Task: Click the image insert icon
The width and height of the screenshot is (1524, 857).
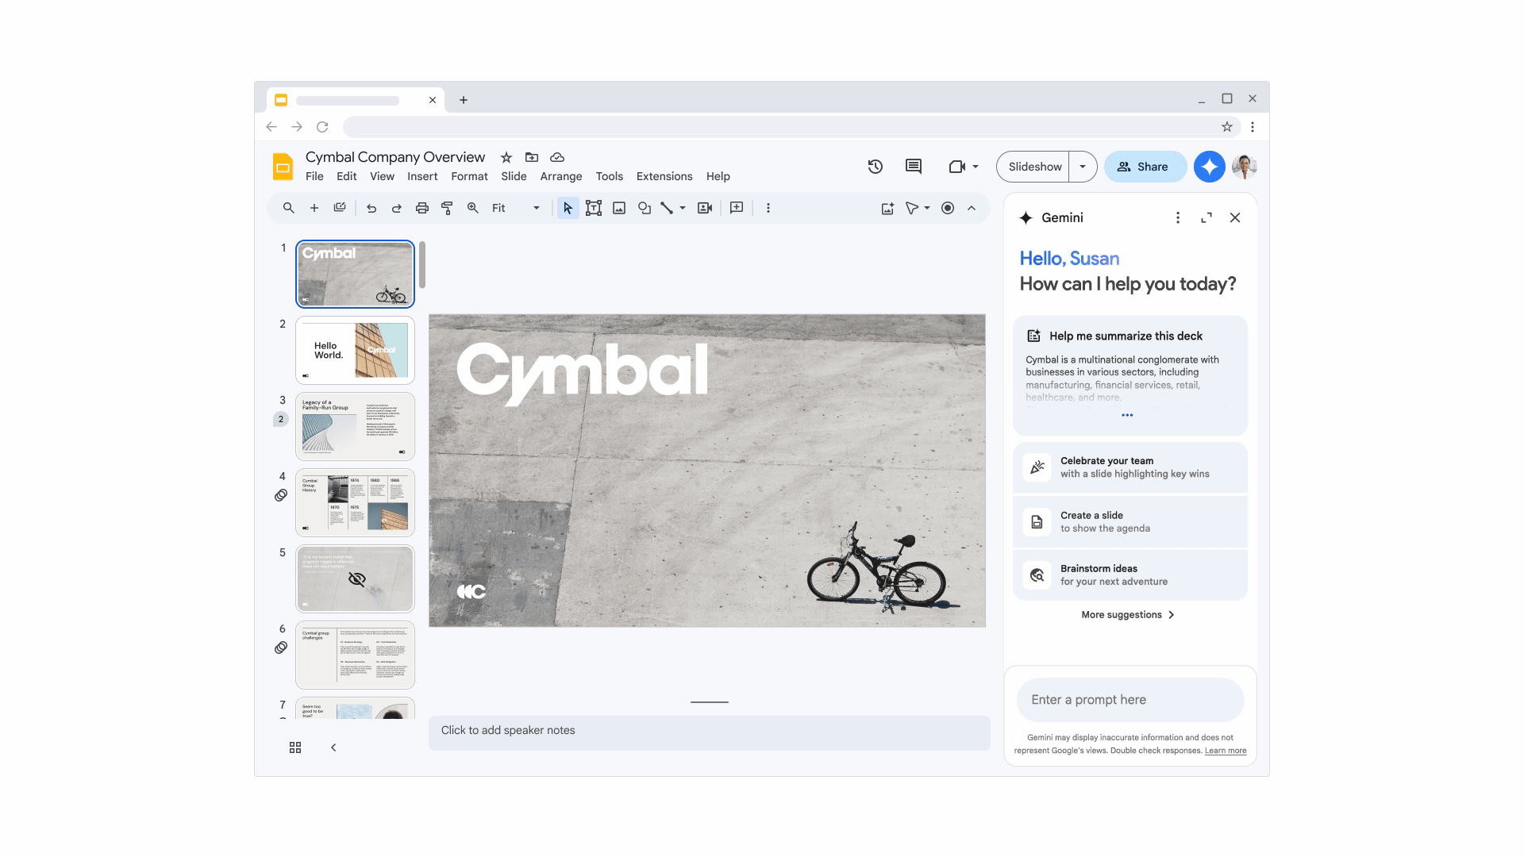Action: 618,207
